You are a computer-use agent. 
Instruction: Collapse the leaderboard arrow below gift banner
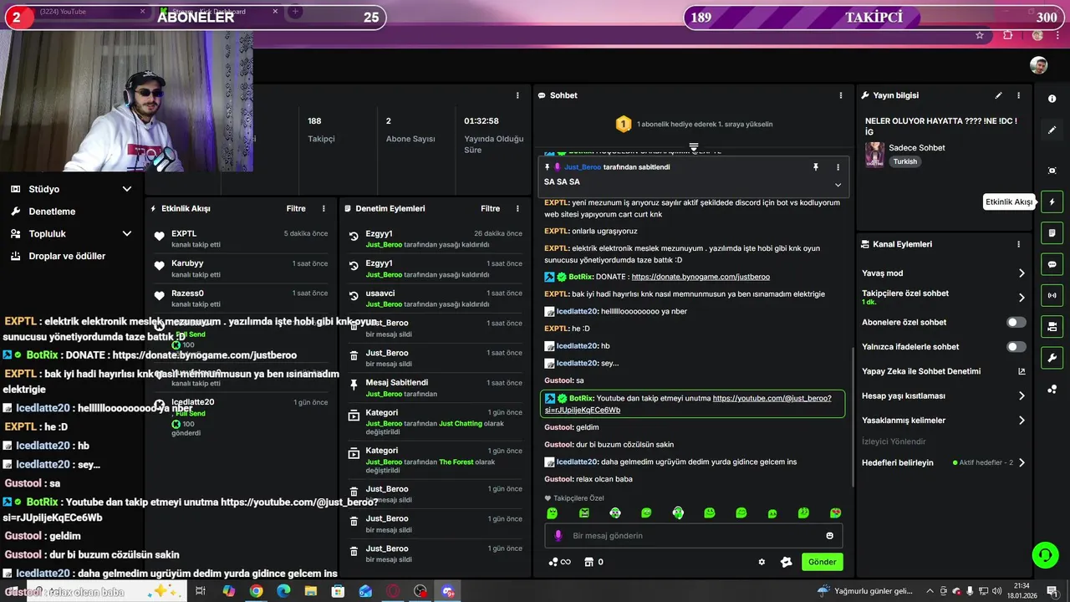pos(694,147)
